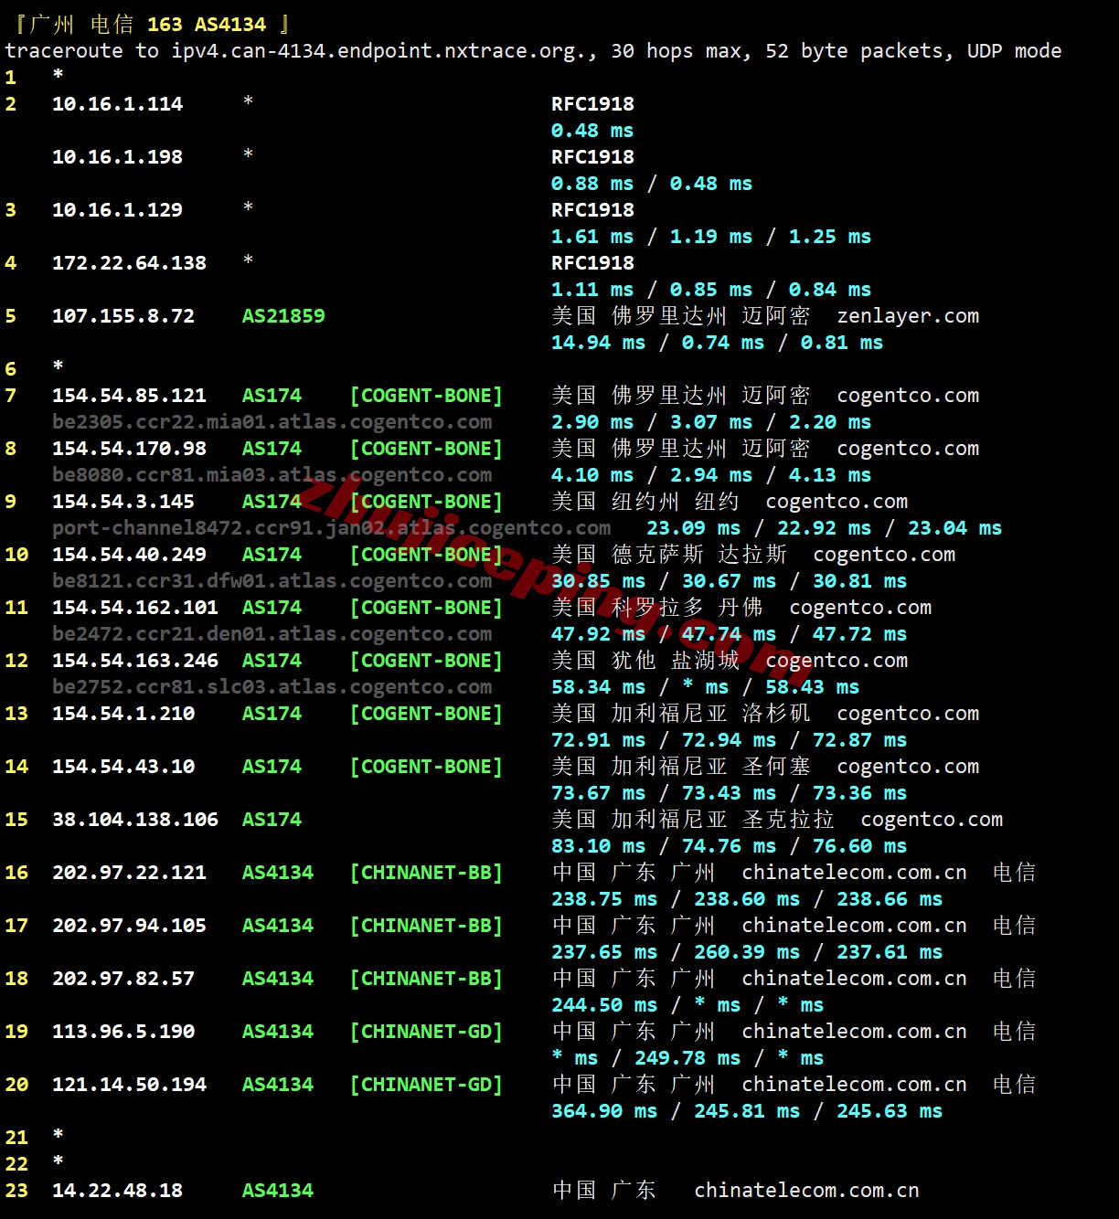
Task: Click hostname be2305.ccr22.mia01.atlas.cogentco.com
Action: click(272, 422)
